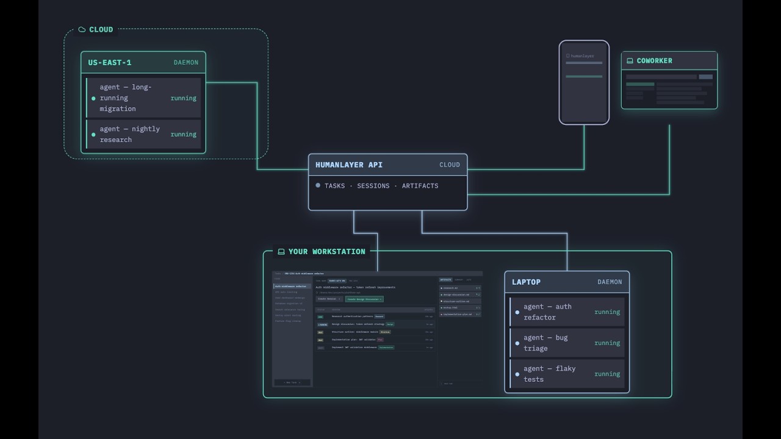The height and width of the screenshot is (439, 781).
Task: Click the TASKS · SESSIONS · ARTIFACTS text
Action: tap(381, 186)
